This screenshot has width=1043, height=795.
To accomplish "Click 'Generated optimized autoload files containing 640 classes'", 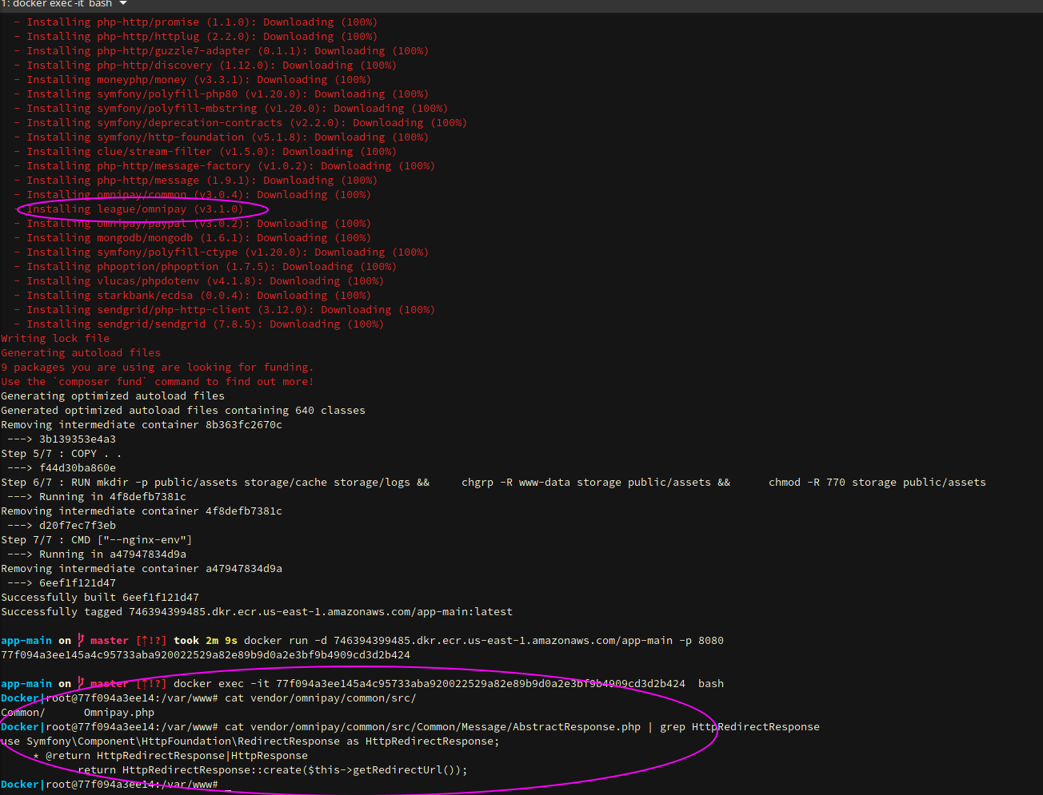I will (x=183, y=411).
